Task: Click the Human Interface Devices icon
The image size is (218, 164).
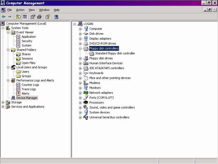Action: [x=86, y=63]
